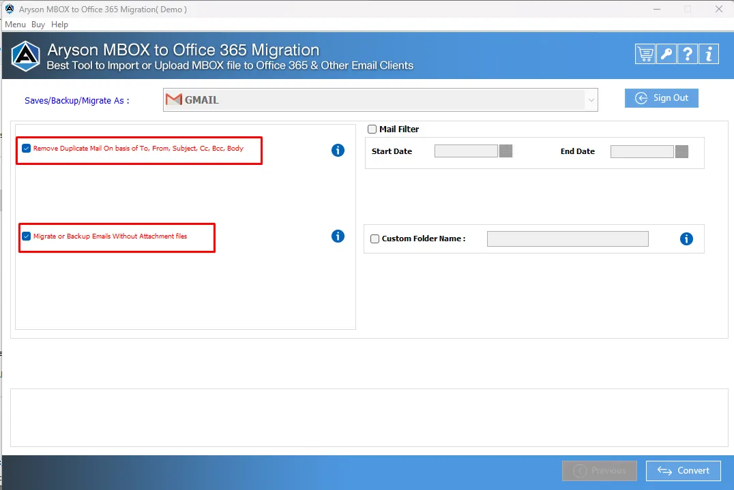Uncheck Migrate Without Attachment files checkbox

[26, 236]
